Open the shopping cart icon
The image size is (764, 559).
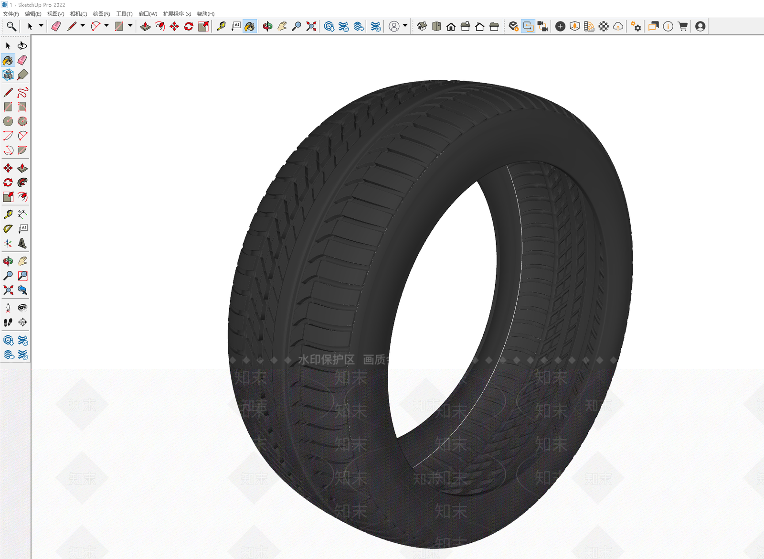683,26
